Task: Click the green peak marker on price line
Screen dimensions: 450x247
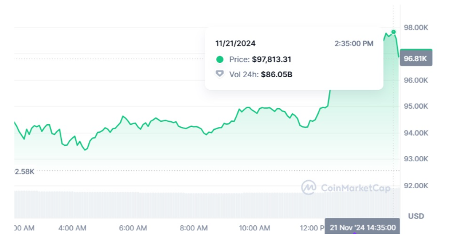Action: click(x=393, y=31)
